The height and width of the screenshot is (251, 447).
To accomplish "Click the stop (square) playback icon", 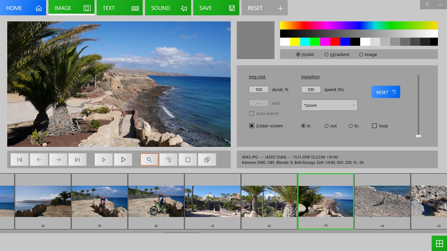I will [188, 159].
